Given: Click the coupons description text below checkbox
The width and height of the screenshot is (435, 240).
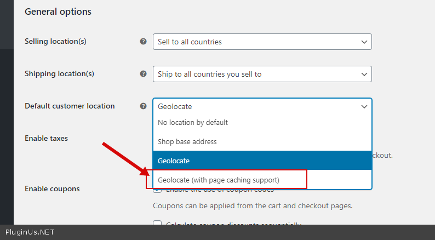Looking at the screenshot, I should pos(252,206).
